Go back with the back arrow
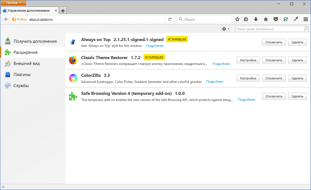 coord(6,19)
